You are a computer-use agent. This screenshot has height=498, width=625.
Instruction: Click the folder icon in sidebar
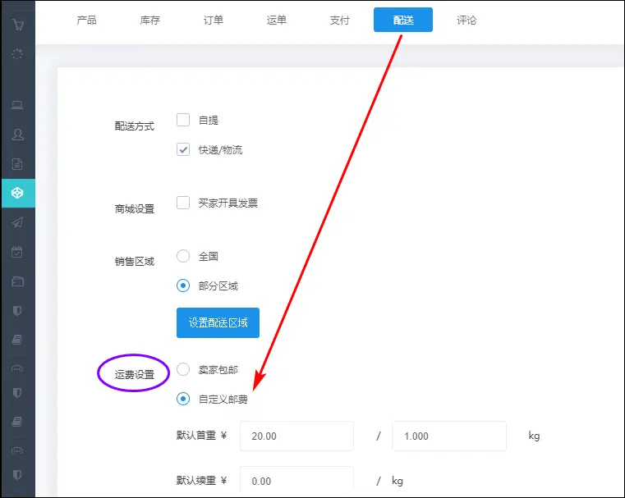pyautogui.click(x=17, y=281)
